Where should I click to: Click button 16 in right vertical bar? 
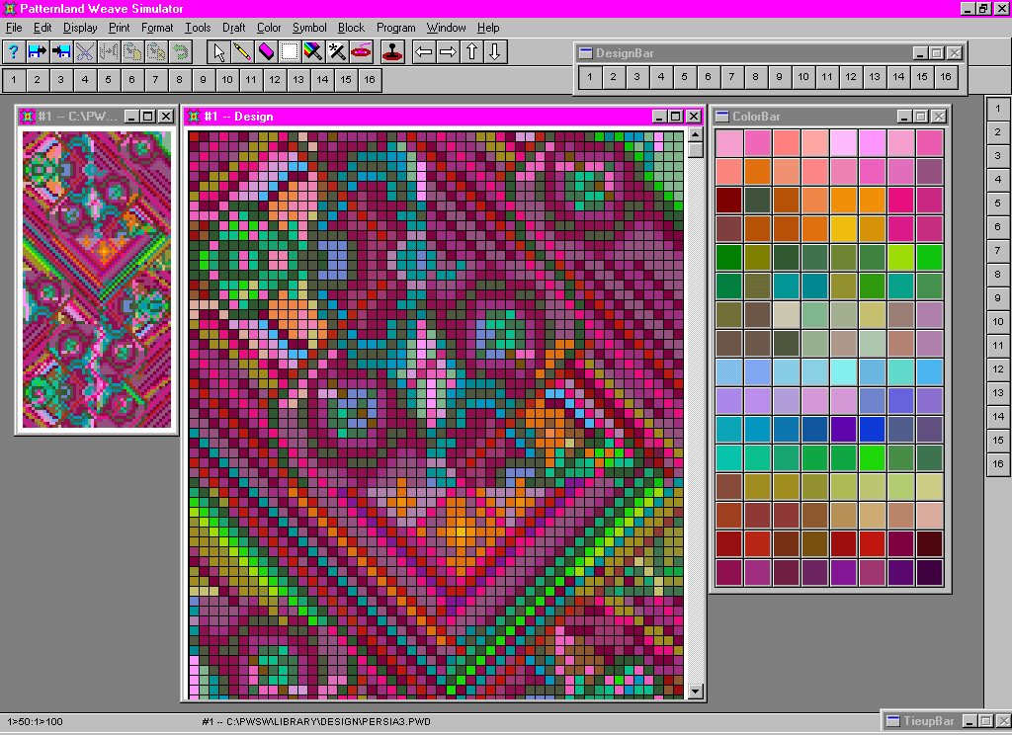(998, 464)
